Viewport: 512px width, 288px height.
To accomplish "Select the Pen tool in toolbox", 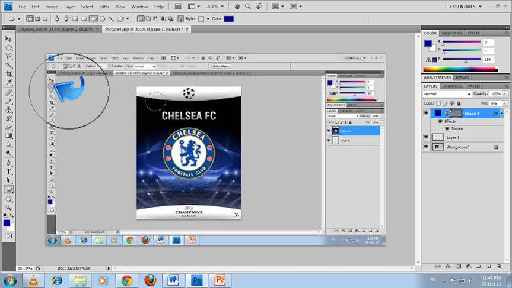I will tap(8, 163).
